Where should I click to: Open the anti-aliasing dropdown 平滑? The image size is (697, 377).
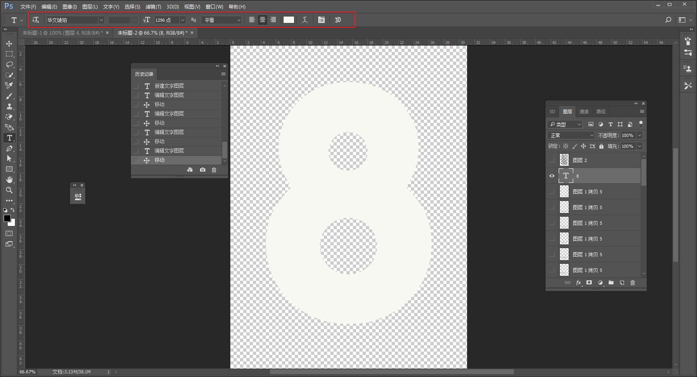(x=222, y=20)
